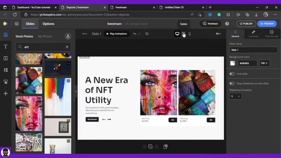
Task: Click the left arrow on slide canvas
Action: coord(104,119)
